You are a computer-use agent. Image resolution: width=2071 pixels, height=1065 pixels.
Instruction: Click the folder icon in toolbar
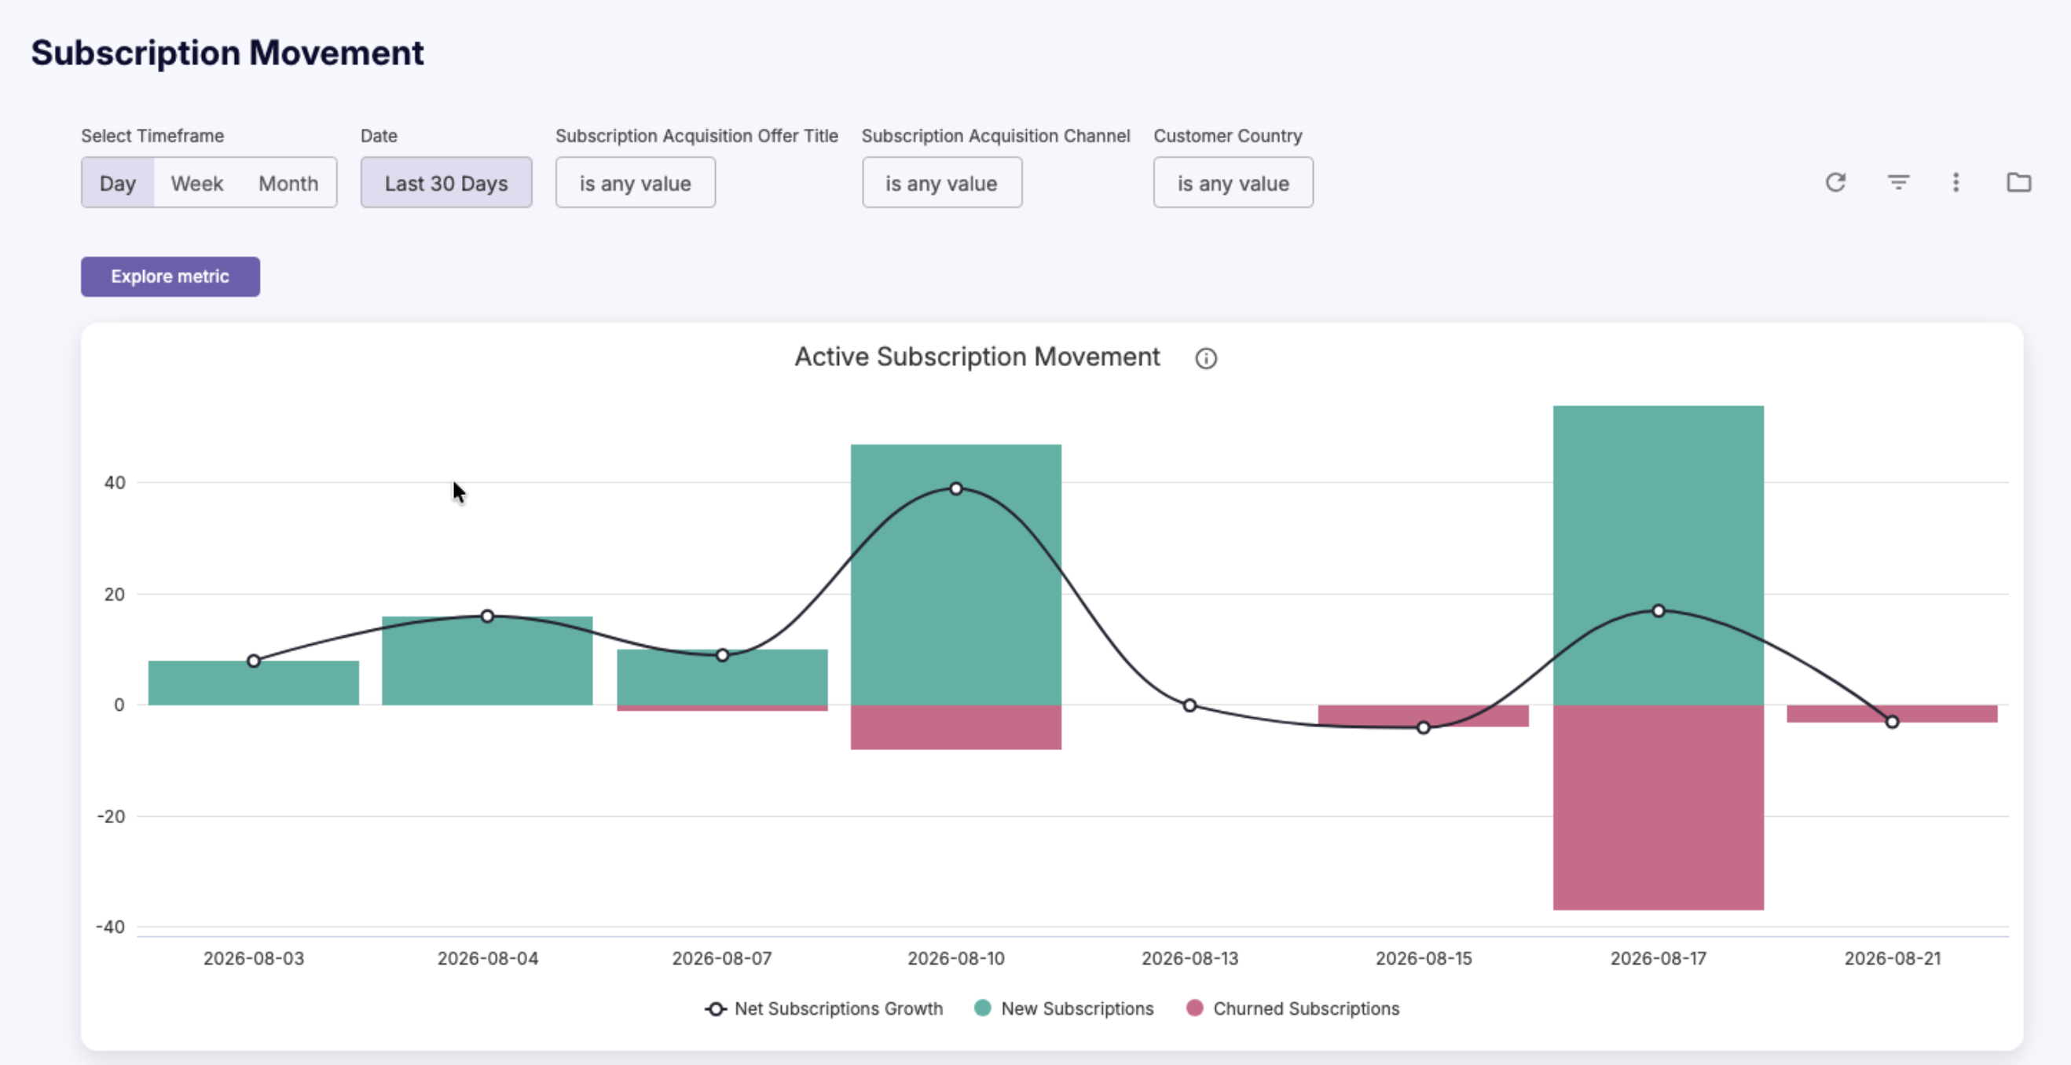(2018, 182)
